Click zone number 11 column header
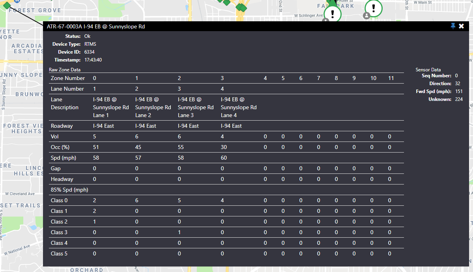 click(x=391, y=78)
